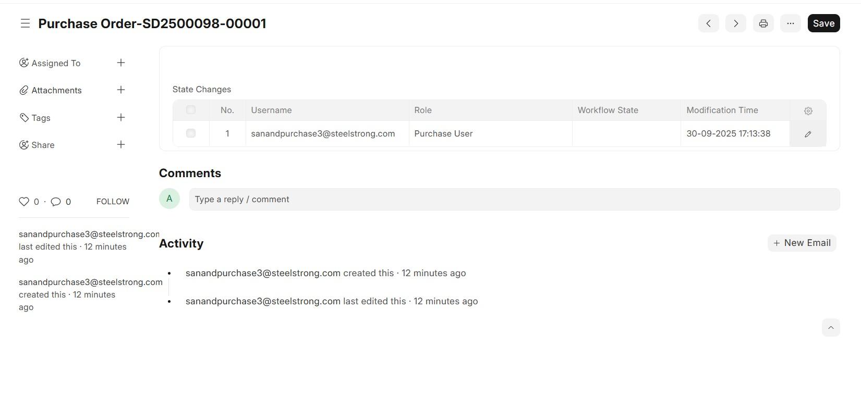
Task: Add an attachment with the plus icon
Action: (x=121, y=90)
